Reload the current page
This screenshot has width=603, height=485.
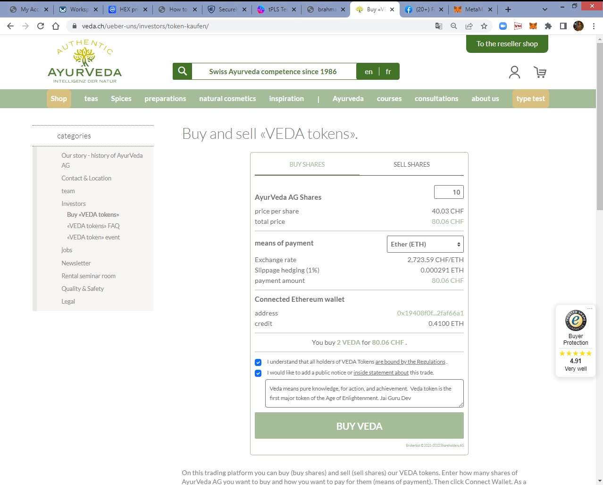pyautogui.click(x=41, y=26)
